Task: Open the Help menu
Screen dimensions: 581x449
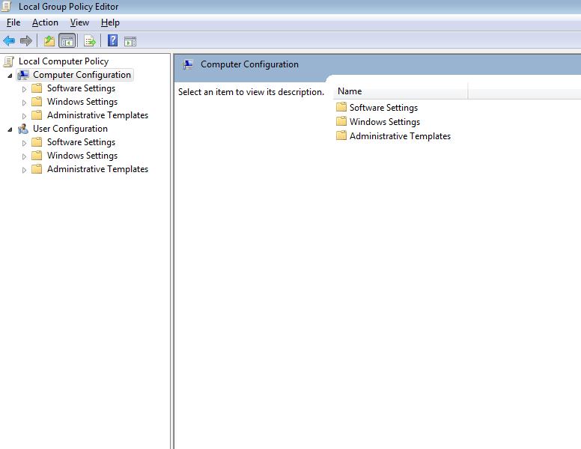Action: [110, 22]
